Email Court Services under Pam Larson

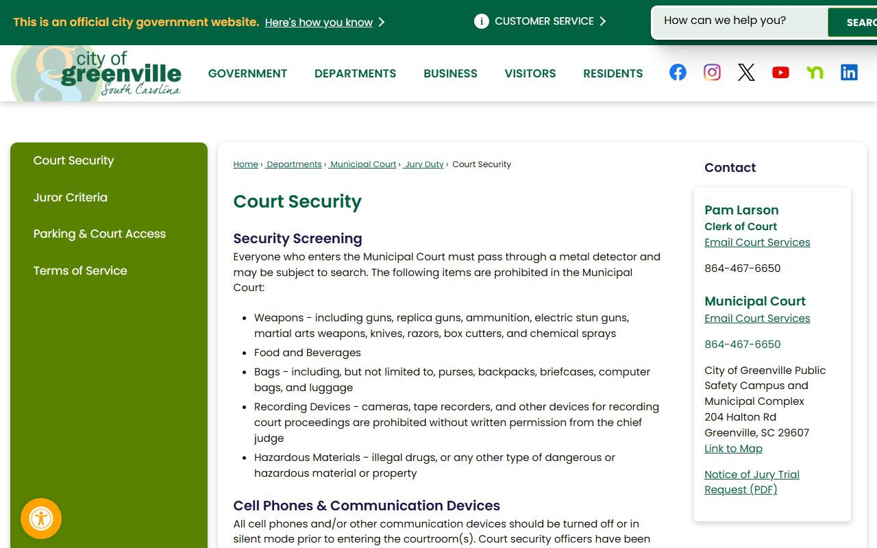757,242
